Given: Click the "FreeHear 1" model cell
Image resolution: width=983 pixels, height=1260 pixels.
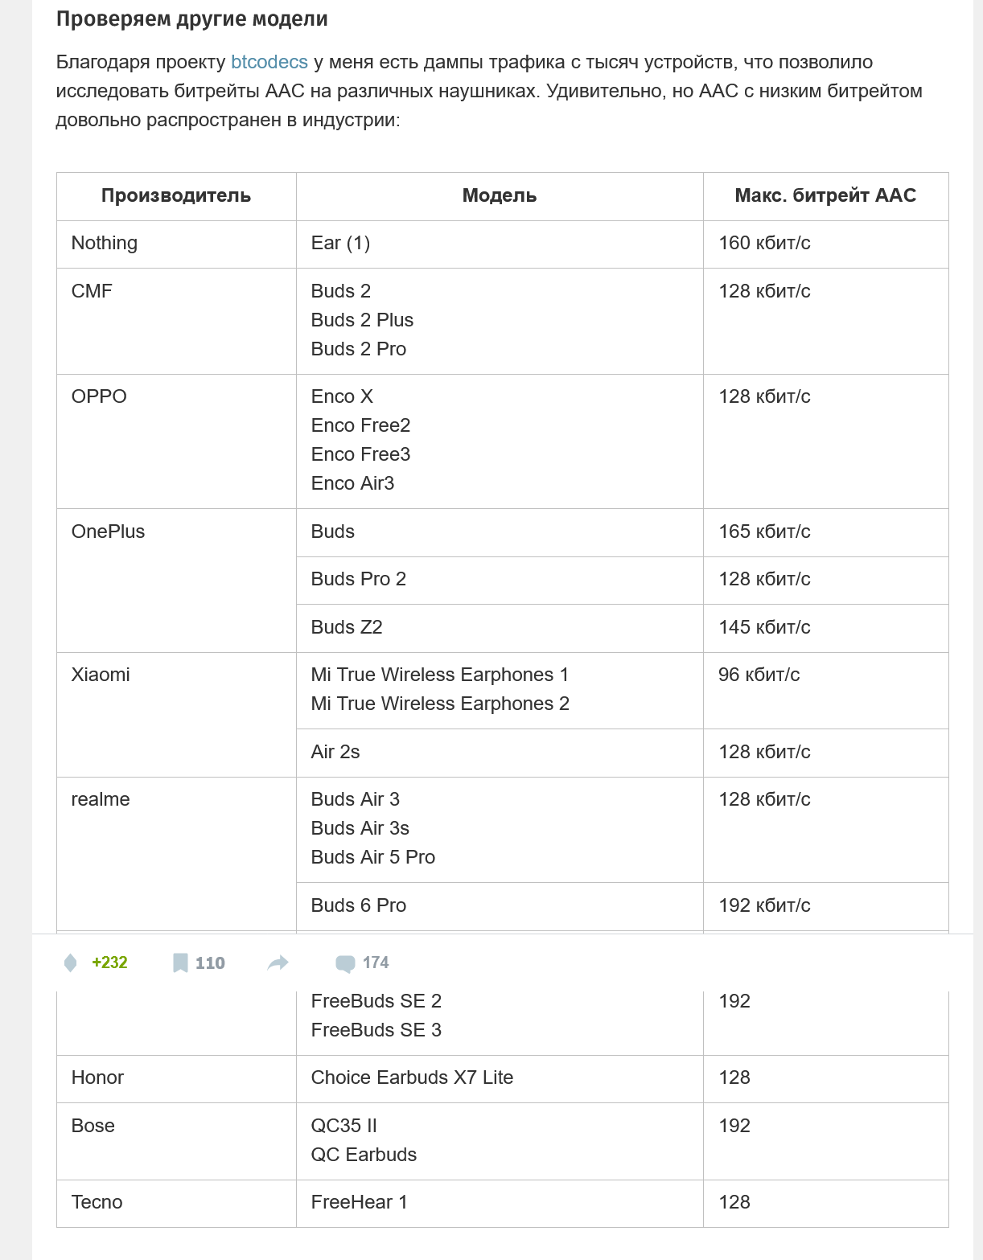Looking at the screenshot, I should click(359, 1202).
